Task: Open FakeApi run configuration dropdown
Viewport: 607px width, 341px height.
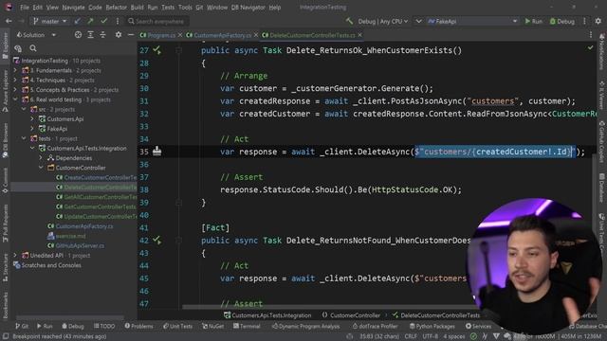Action: (472, 21)
